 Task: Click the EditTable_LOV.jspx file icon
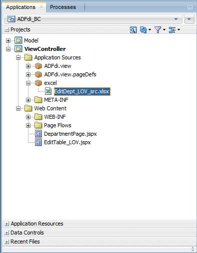click(38, 142)
